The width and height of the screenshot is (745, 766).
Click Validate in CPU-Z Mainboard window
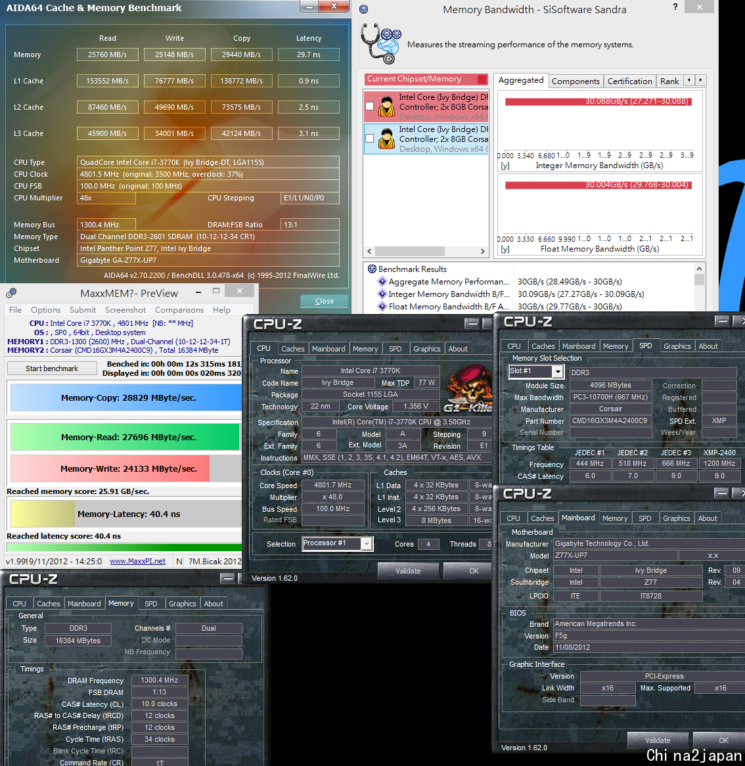[658, 740]
